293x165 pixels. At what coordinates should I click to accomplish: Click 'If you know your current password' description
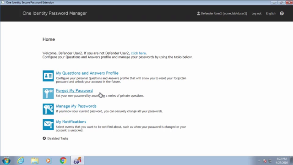click(x=109, y=111)
